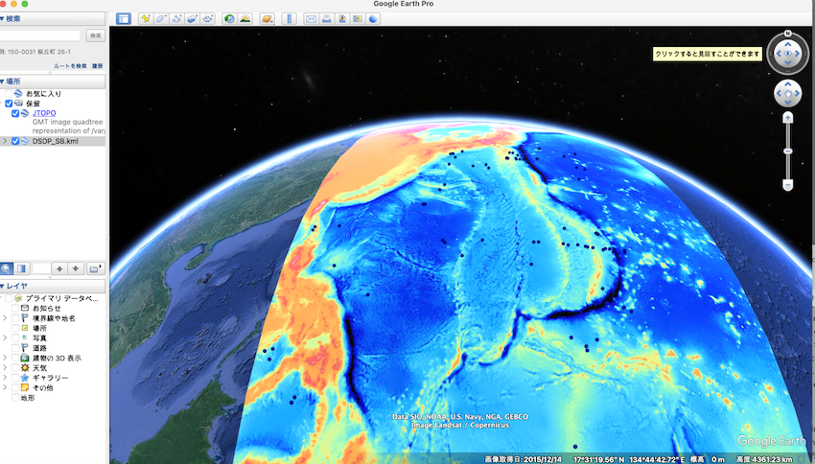
Task: Enable the お知らせ layer checkbox
Action: [x=15, y=308]
